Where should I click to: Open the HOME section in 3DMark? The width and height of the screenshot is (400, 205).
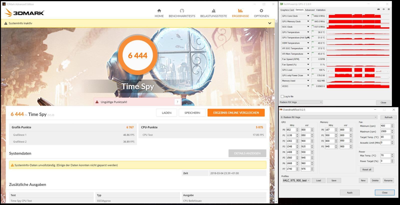click(159, 13)
